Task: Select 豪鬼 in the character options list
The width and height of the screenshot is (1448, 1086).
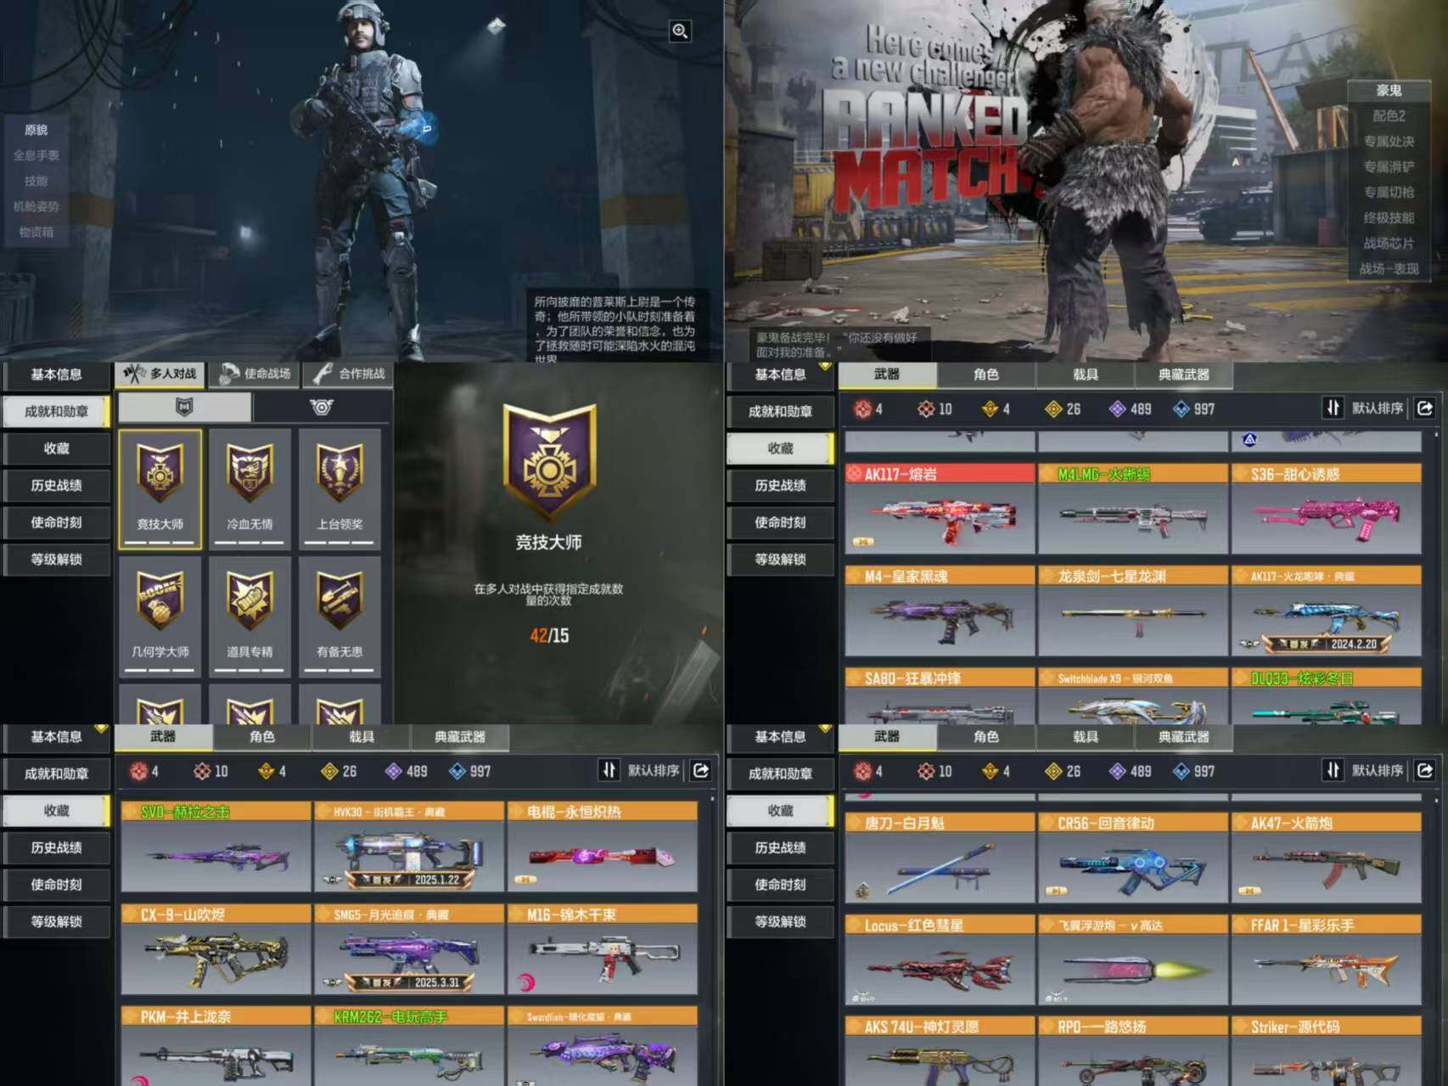Action: click(x=1389, y=91)
